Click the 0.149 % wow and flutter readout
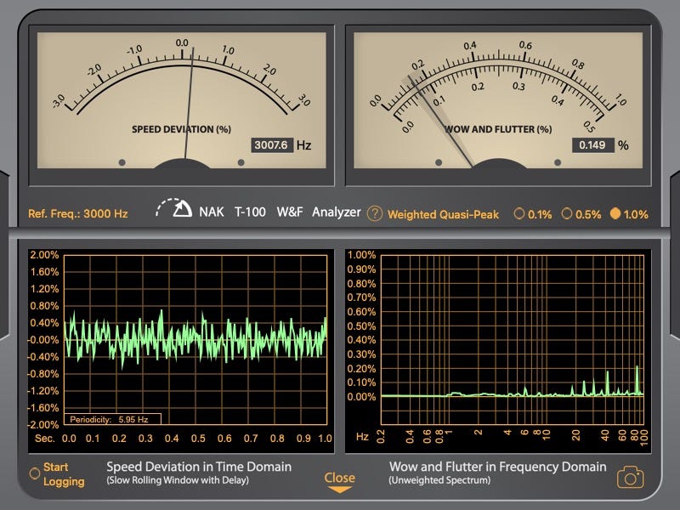This screenshot has height=510, width=680. 592,145
